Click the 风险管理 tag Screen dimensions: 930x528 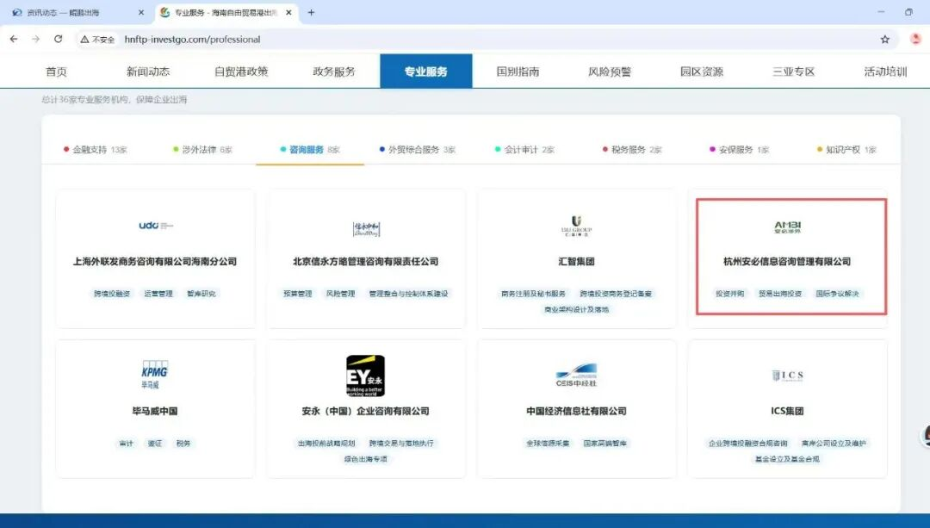[340, 293]
